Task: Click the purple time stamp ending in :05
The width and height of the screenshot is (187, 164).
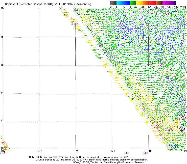Action: pyautogui.click(x=126, y=153)
